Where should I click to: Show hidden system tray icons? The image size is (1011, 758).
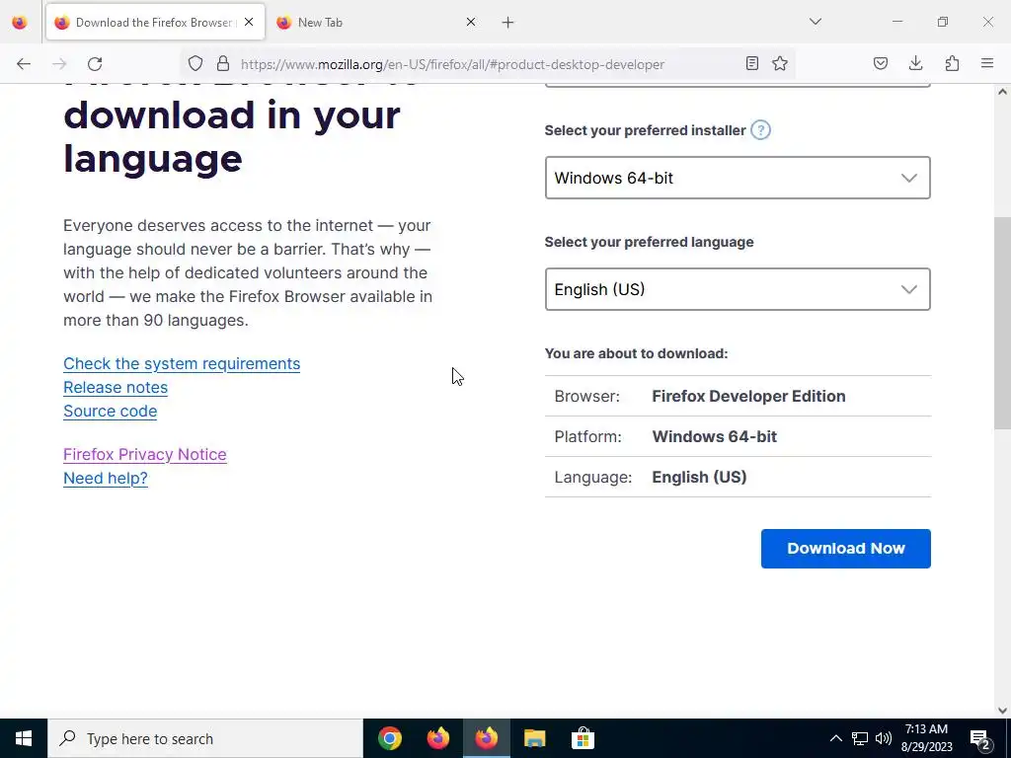click(835, 738)
